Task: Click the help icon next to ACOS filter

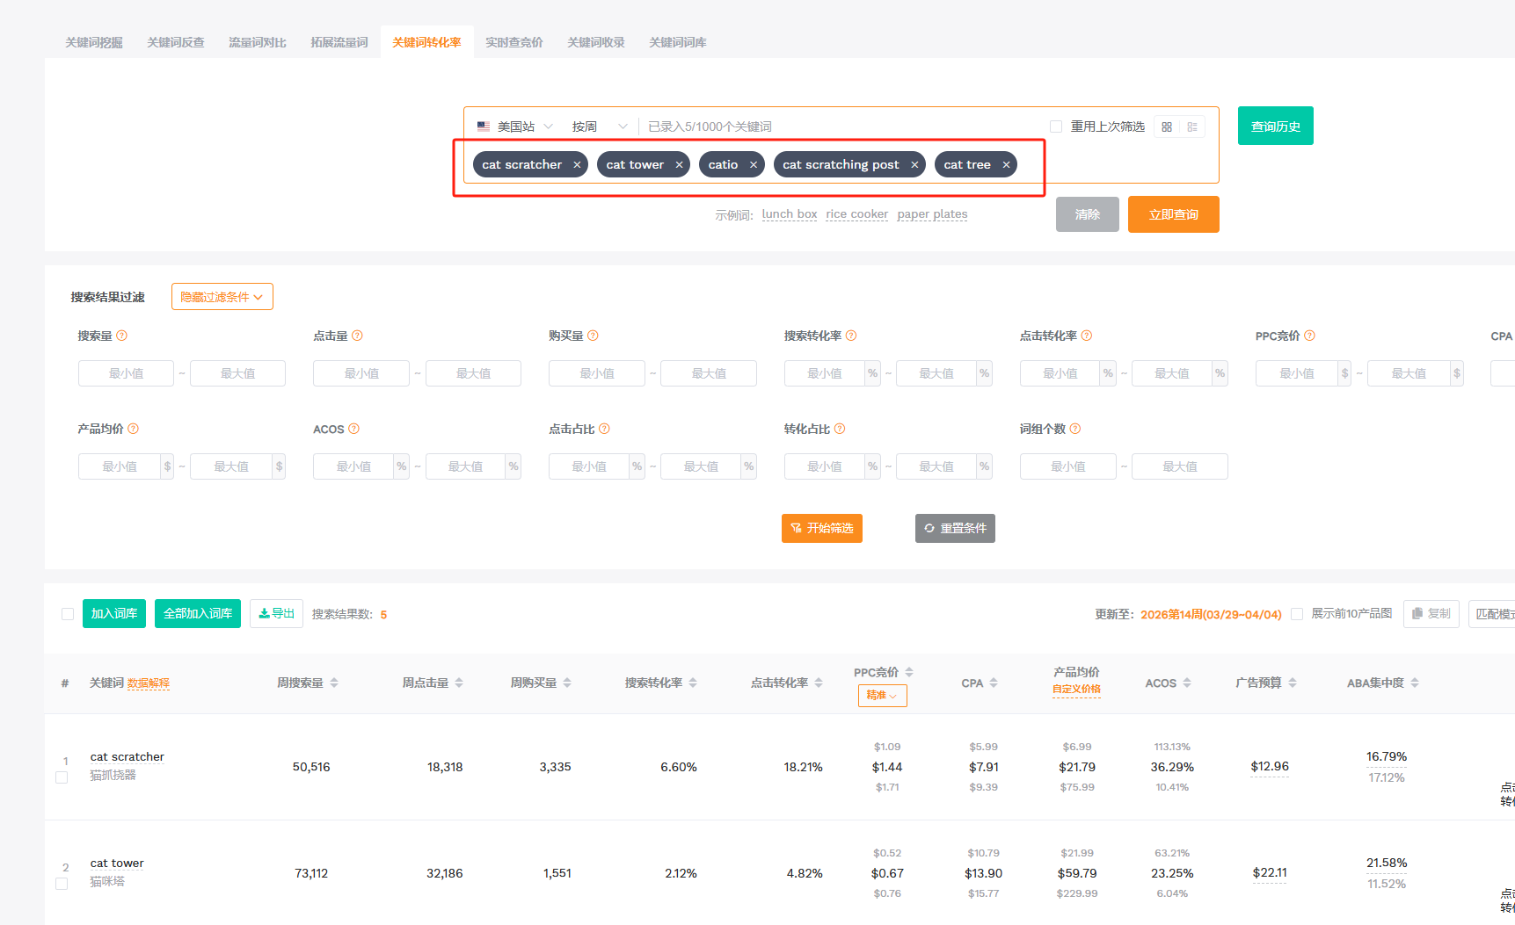Action: point(354,429)
